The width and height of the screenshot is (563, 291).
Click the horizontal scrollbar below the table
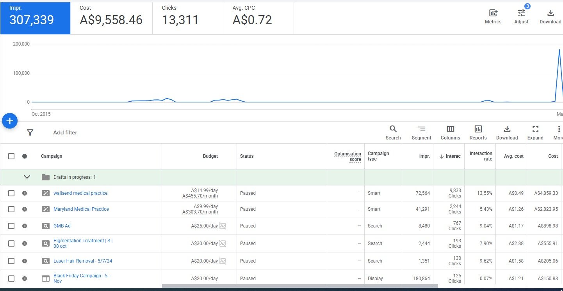pos(299,286)
